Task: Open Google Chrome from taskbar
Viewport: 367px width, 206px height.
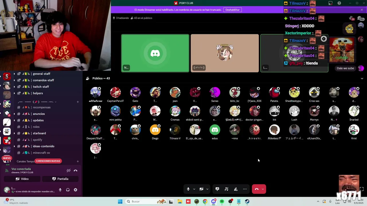Action: coord(205,201)
